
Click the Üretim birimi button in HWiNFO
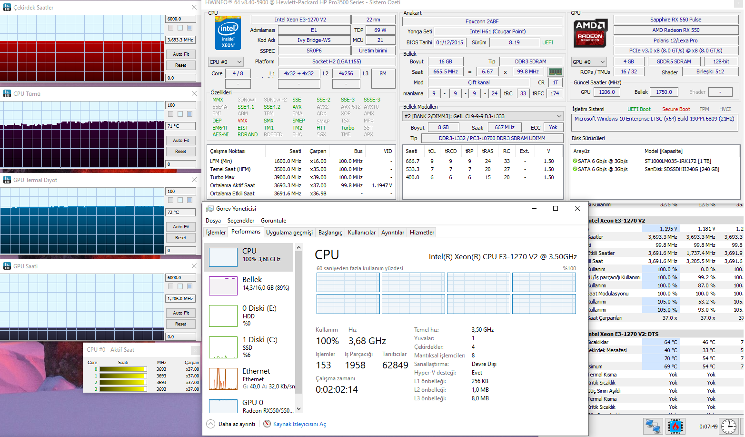coord(373,51)
